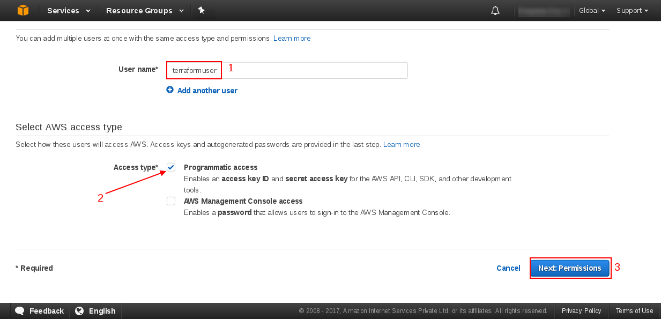
Task: Open Learn more about access types
Action: pyautogui.click(x=402, y=145)
